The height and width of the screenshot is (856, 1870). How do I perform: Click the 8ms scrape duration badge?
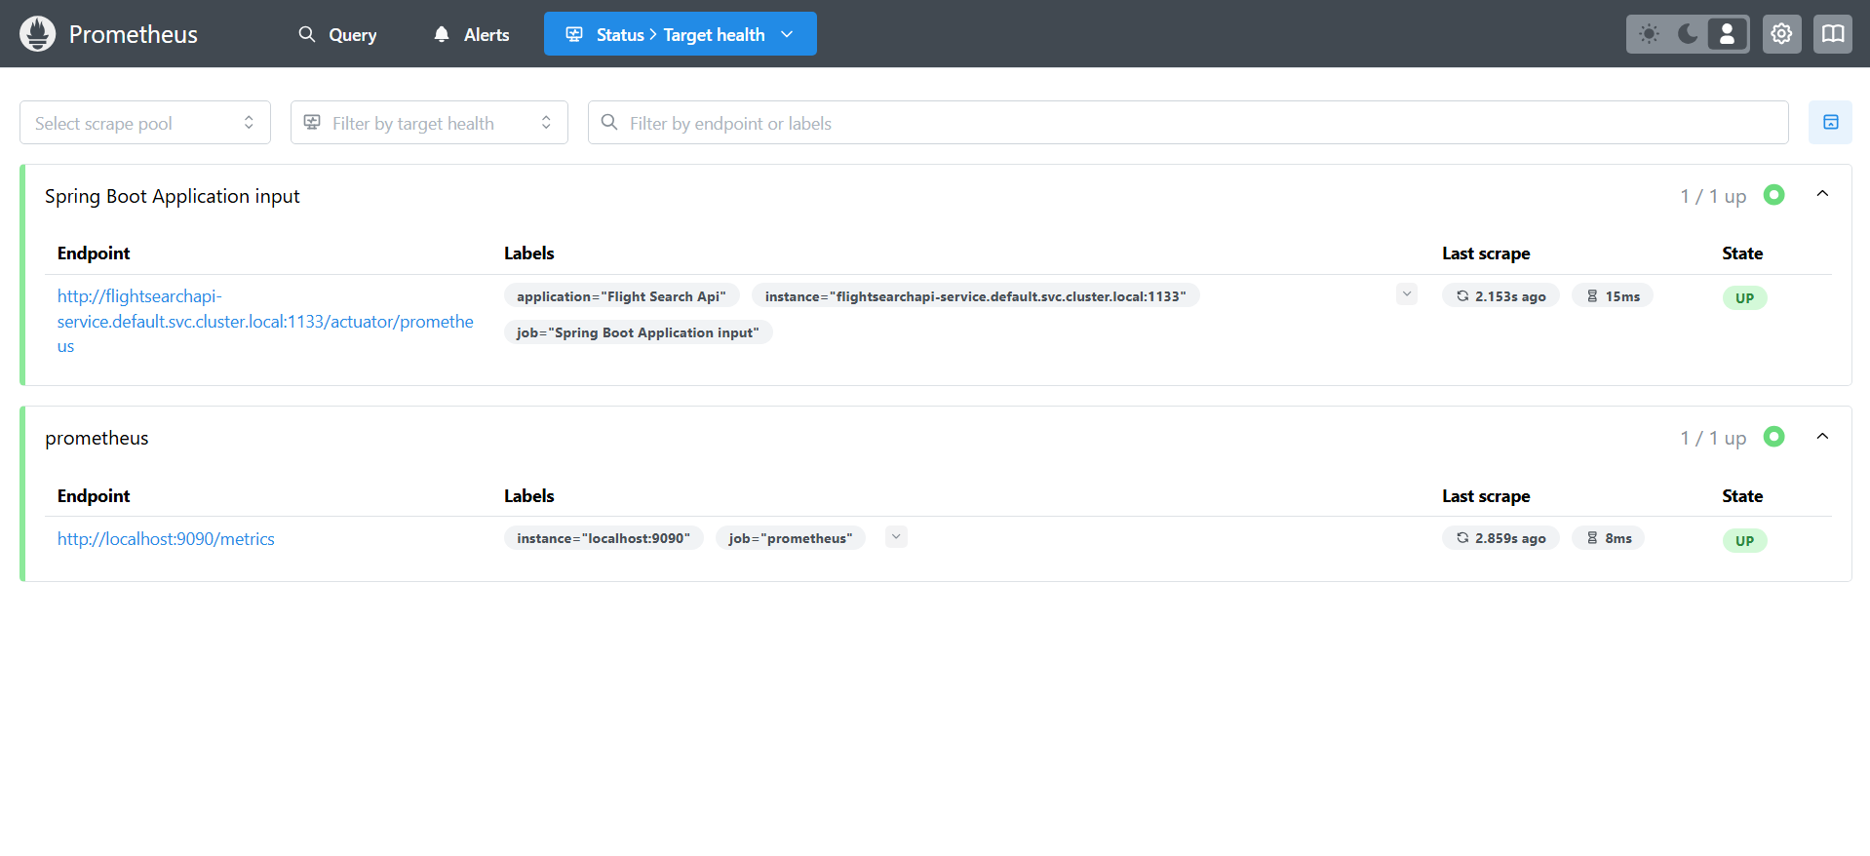click(x=1608, y=538)
